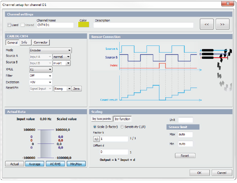Click the Factor k input field

(x=114, y=139)
